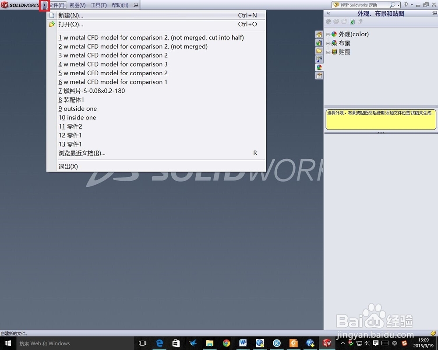Open the SolidWorks Resources home tab
The height and width of the screenshot is (350, 438).
319,35
